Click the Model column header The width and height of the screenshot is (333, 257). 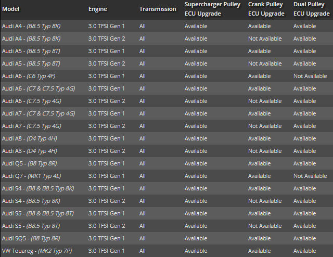(x=11, y=10)
